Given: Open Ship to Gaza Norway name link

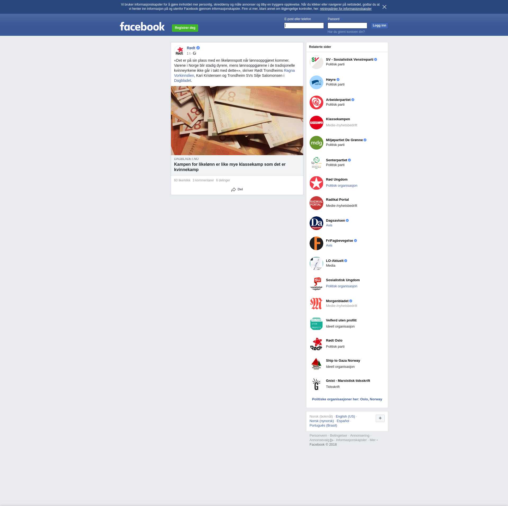Looking at the screenshot, I should 343,361.
